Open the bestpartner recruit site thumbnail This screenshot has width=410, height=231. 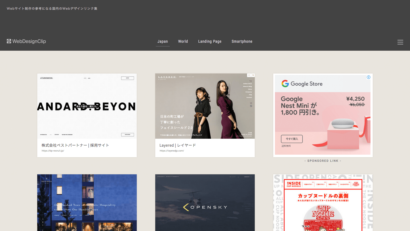pos(87,106)
